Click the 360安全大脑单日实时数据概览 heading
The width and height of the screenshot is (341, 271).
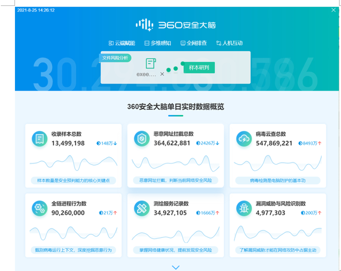(x=175, y=106)
